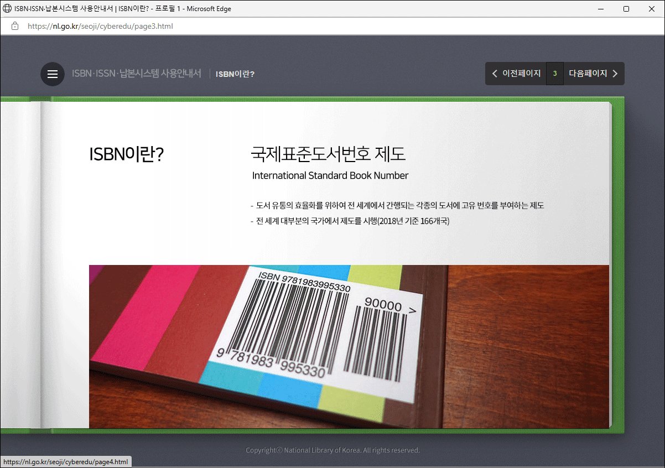The height and width of the screenshot is (468, 665).
Task: Close the Edge window
Action: pos(652,9)
